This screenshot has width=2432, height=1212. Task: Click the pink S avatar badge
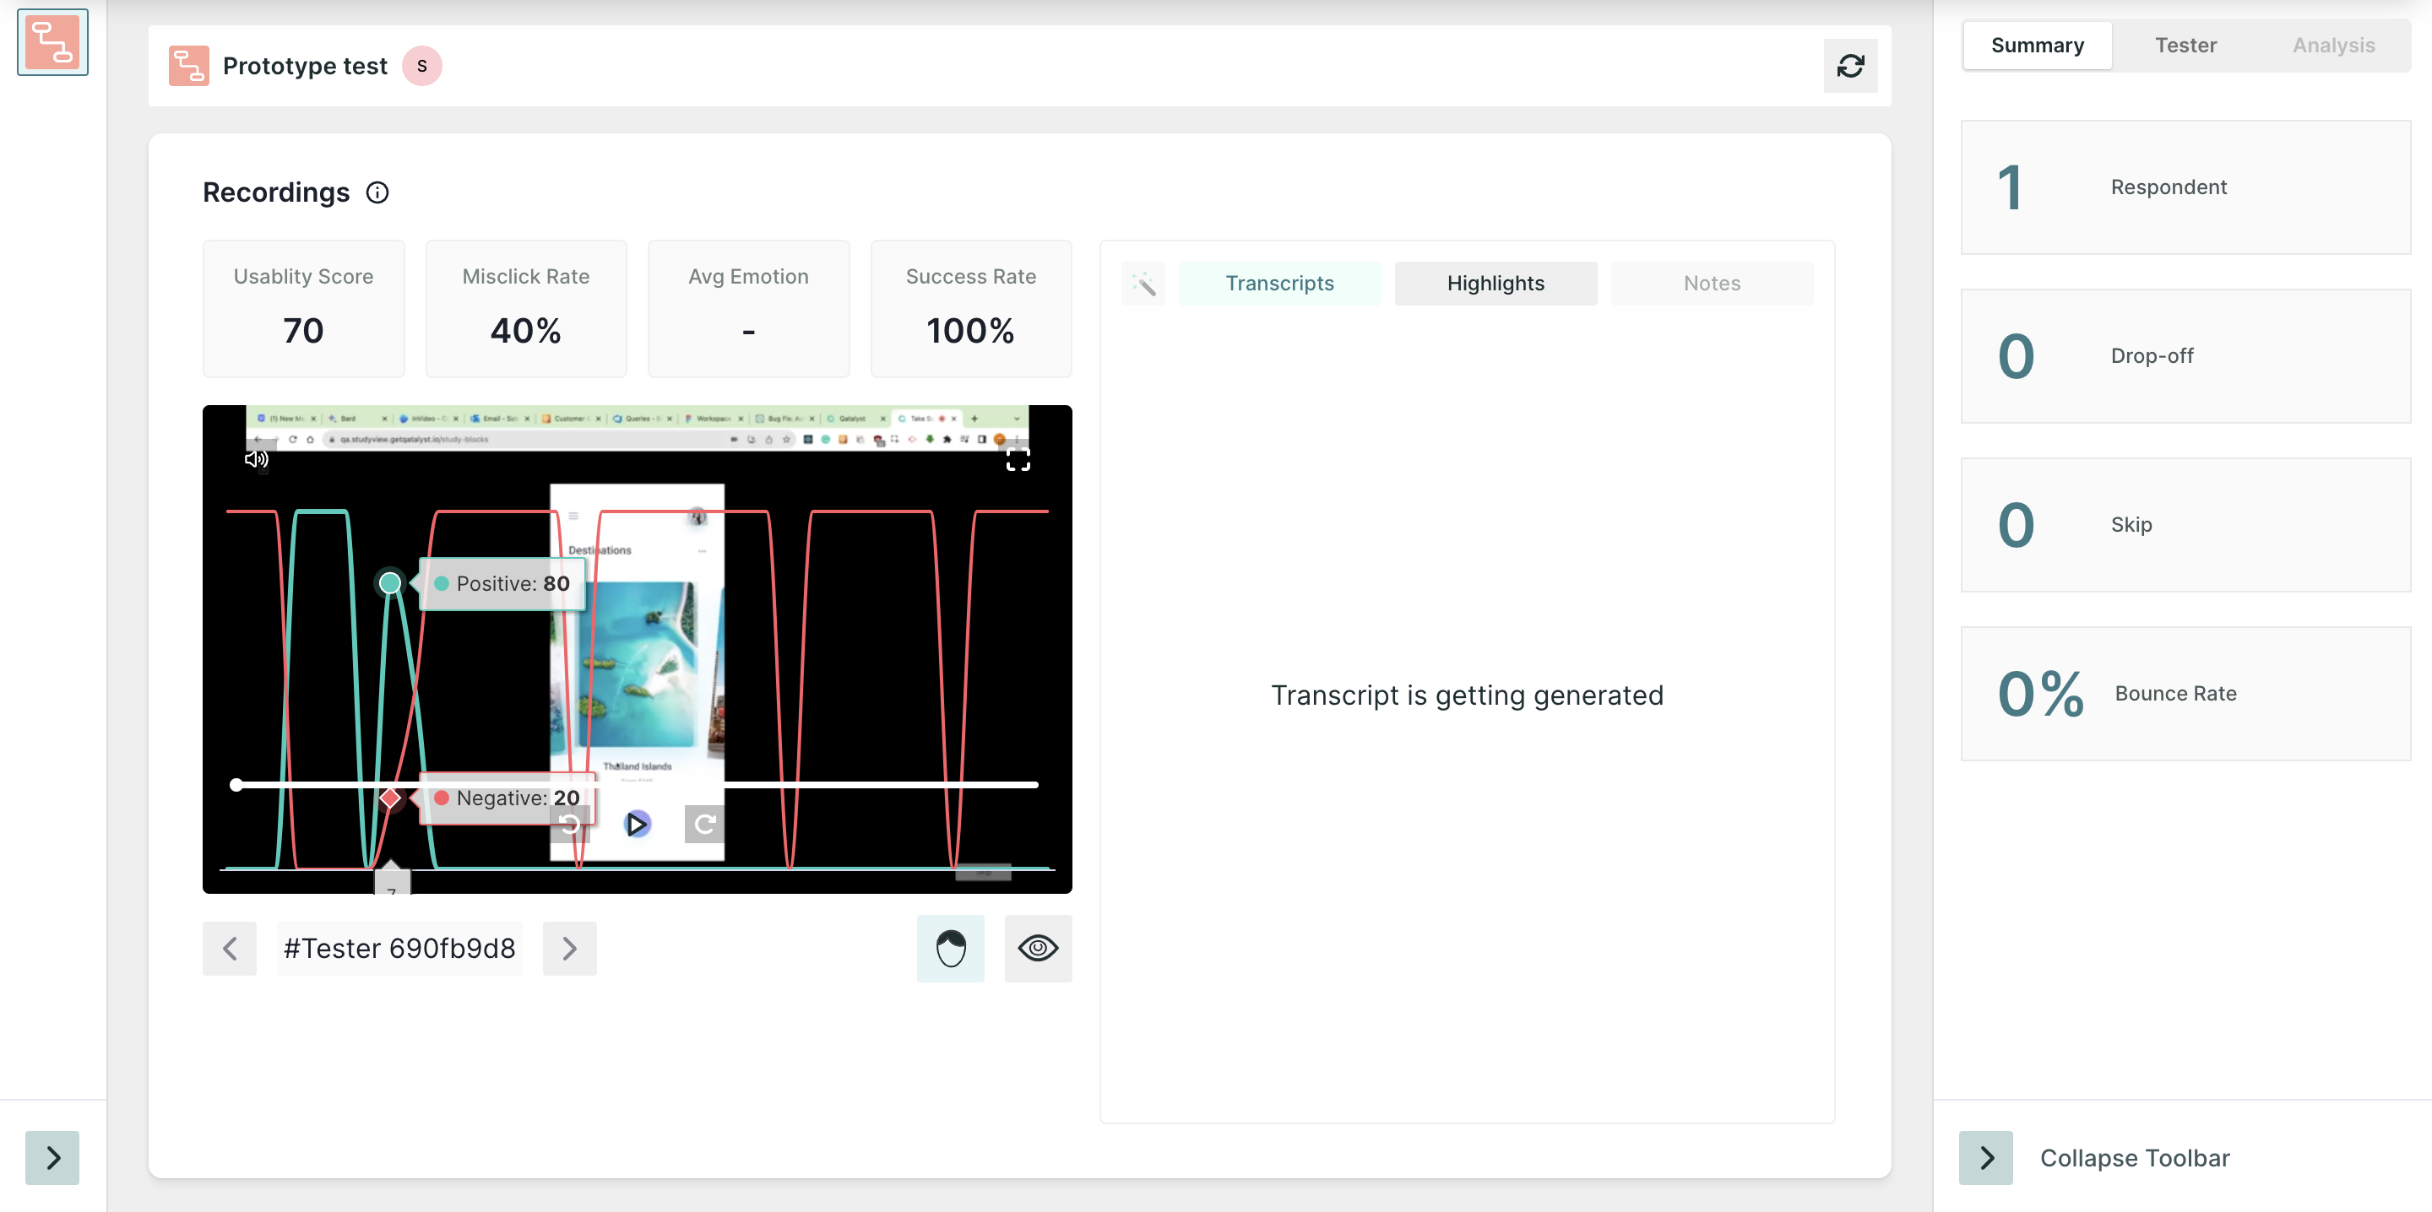click(422, 66)
